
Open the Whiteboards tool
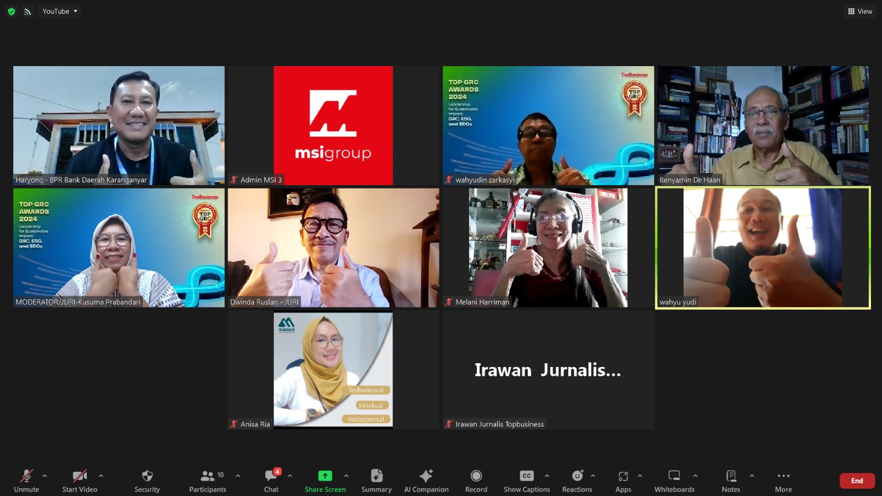pyautogui.click(x=674, y=481)
